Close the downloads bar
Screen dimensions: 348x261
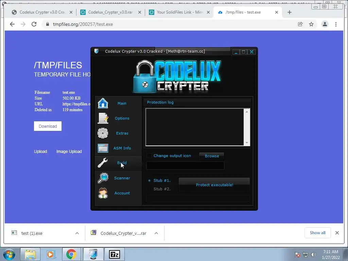[337, 233]
